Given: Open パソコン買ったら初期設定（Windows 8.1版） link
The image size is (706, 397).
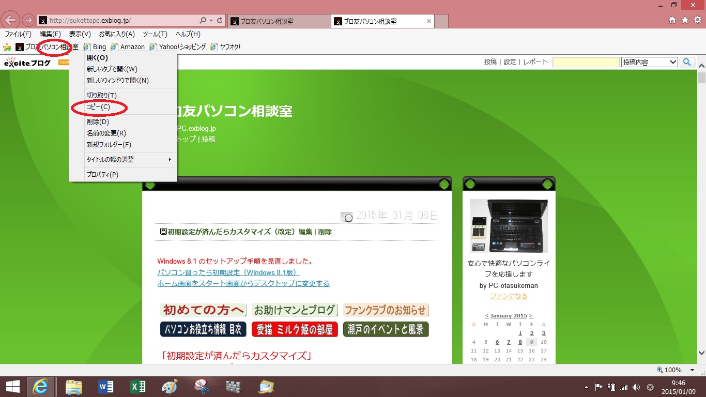Looking at the screenshot, I should click(229, 272).
